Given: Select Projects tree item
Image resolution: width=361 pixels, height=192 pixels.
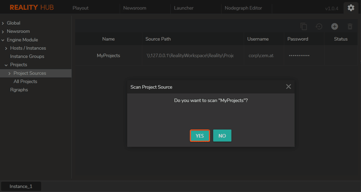Looking at the screenshot, I should (x=19, y=65).
